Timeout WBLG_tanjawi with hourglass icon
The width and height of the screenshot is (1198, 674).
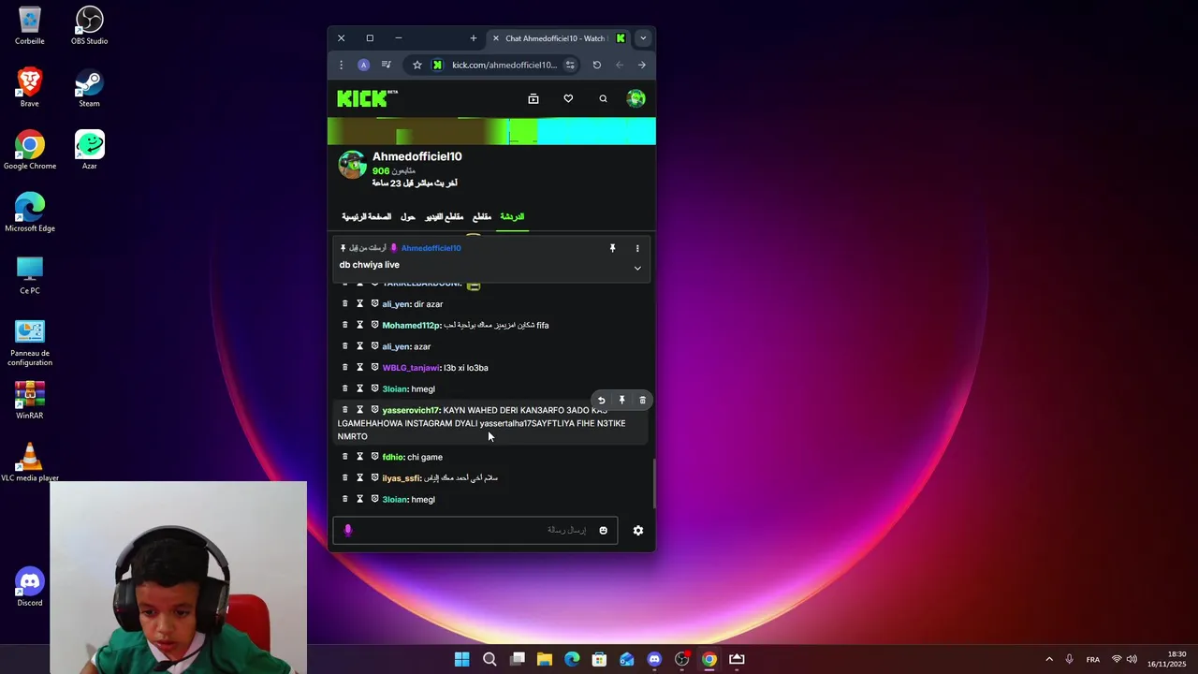click(x=359, y=367)
